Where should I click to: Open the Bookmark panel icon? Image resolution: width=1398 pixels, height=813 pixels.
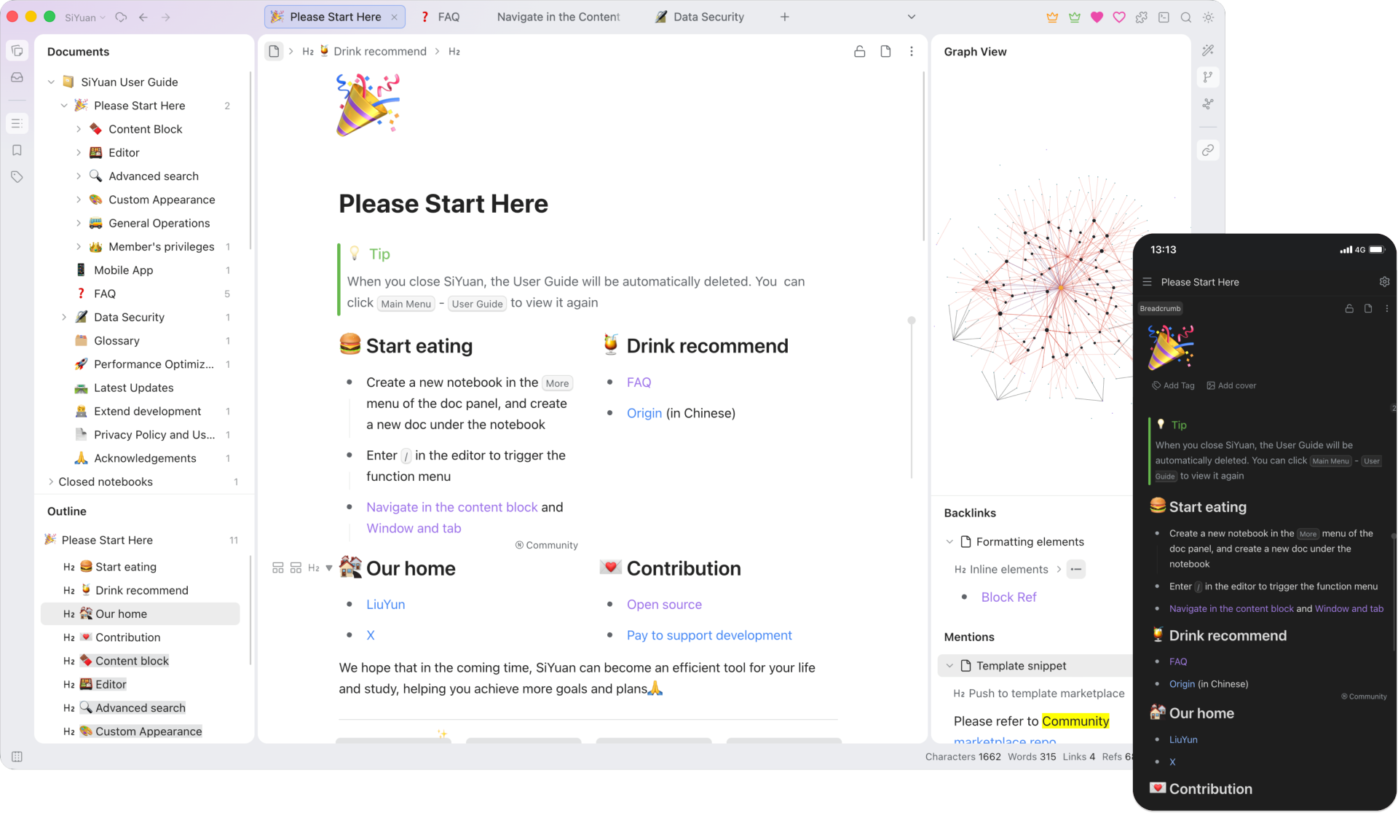(17, 150)
